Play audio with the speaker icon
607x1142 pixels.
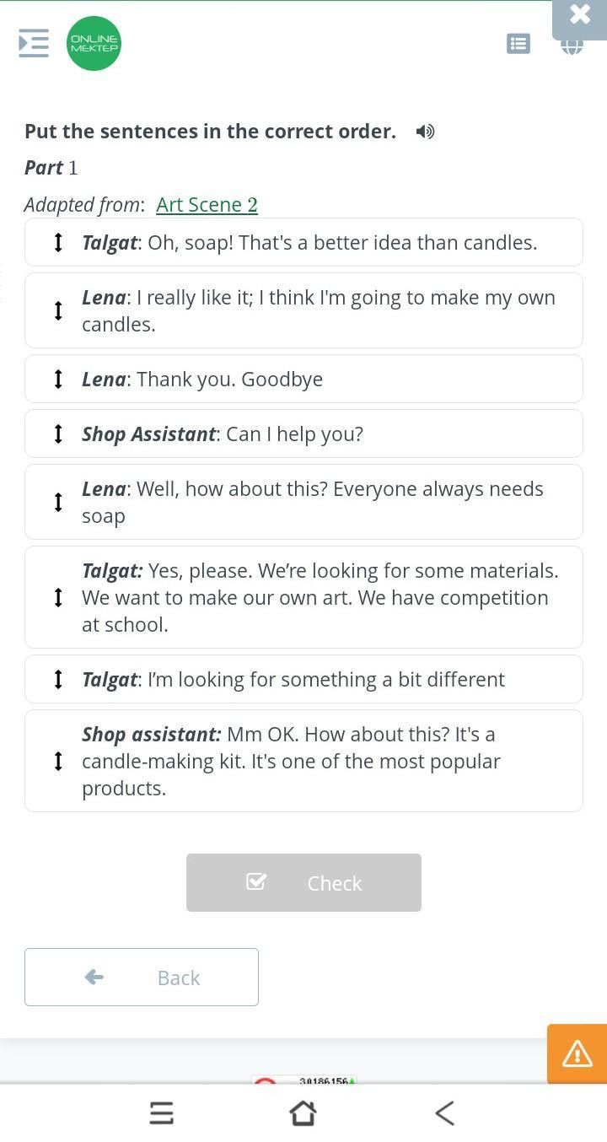coord(426,132)
